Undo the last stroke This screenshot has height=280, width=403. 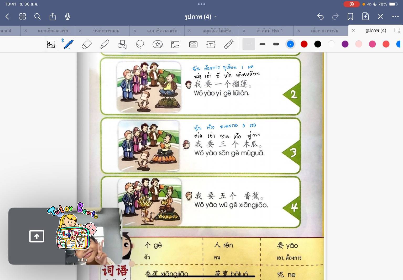pyautogui.click(x=320, y=17)
